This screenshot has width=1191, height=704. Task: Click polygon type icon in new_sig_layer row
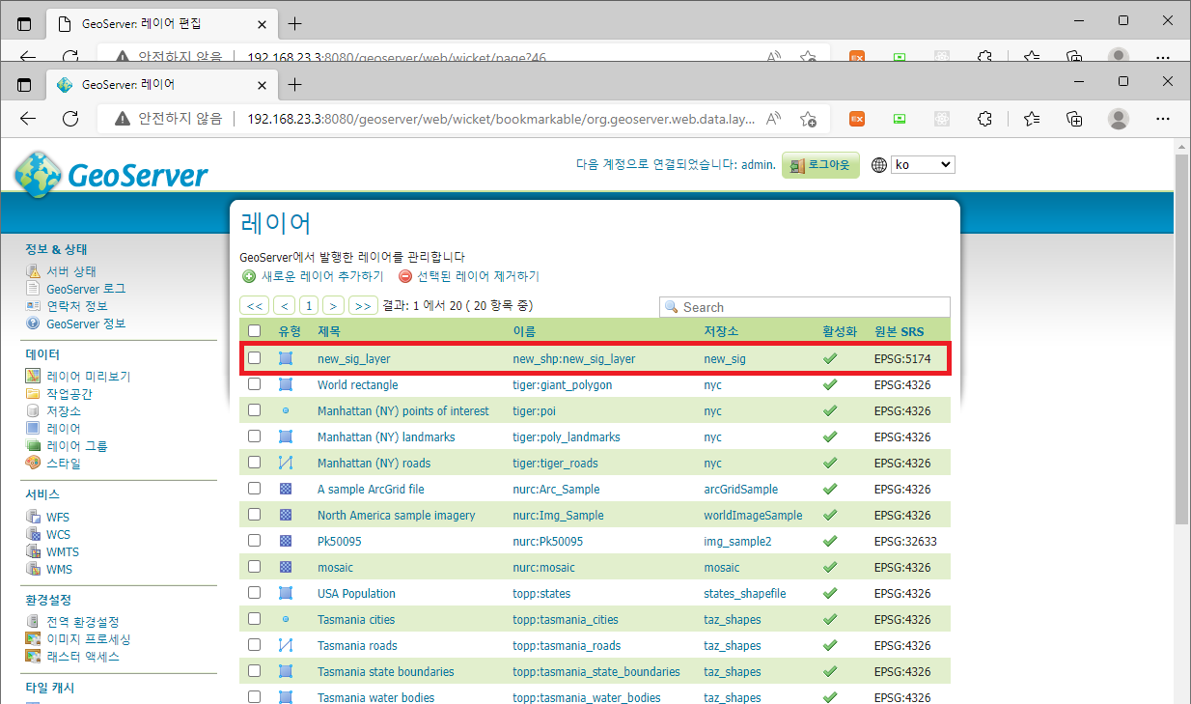pyautogui.click(x=285, y=358)
